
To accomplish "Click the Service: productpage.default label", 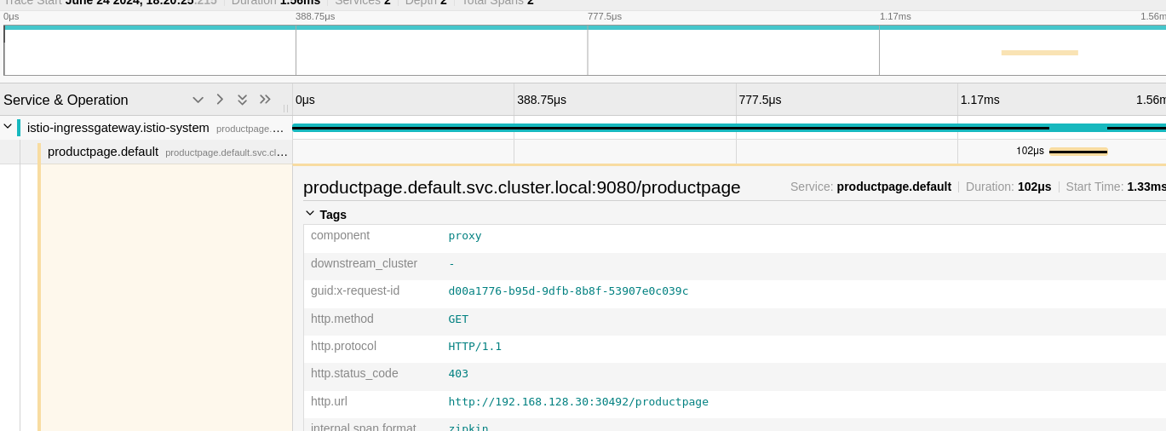I will click(x=870, y=187).
